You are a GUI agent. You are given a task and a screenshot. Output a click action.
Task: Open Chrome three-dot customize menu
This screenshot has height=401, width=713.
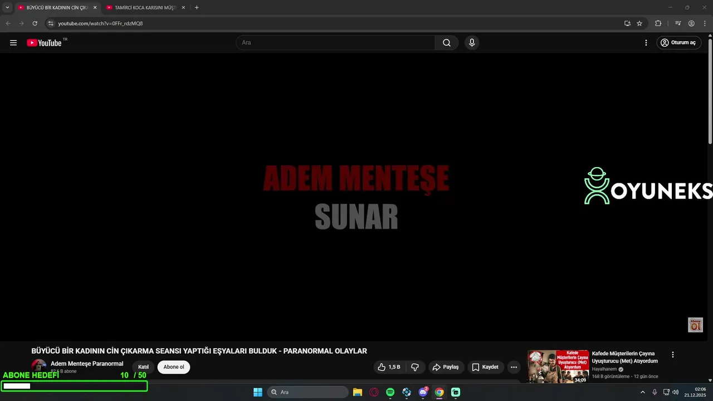pyautogui.click(x=705, y=23)
